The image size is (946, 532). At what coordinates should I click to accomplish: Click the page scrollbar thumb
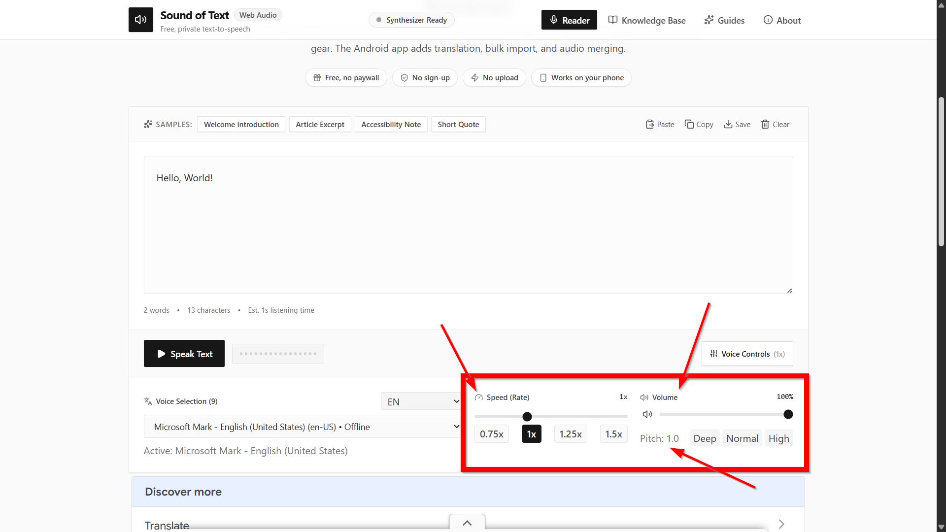coord(941,172)
